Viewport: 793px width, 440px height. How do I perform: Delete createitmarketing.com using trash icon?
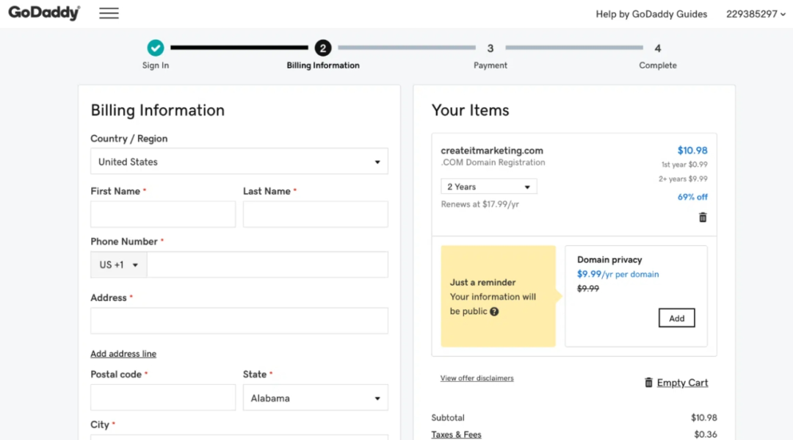703,217
